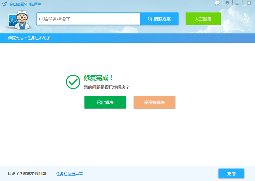This screenshot has width=255, height=181.
Task: Confirm with the 已经解决 button
Action: click(x=105, y=102)
